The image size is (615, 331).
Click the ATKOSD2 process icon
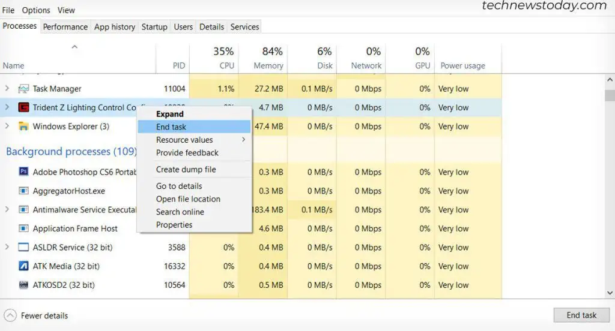23,285
